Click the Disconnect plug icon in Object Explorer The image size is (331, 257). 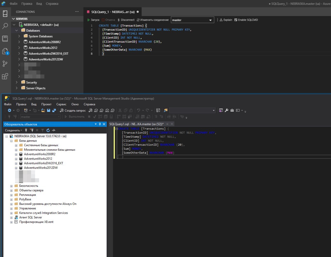[x=32, y=130]
